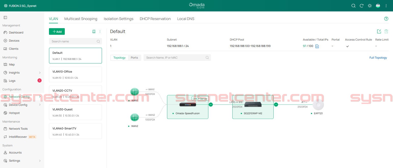Select the SG2210XMP-M2 switch device
The width and height of the screenshot is (393, 168).
click(253, 107)
